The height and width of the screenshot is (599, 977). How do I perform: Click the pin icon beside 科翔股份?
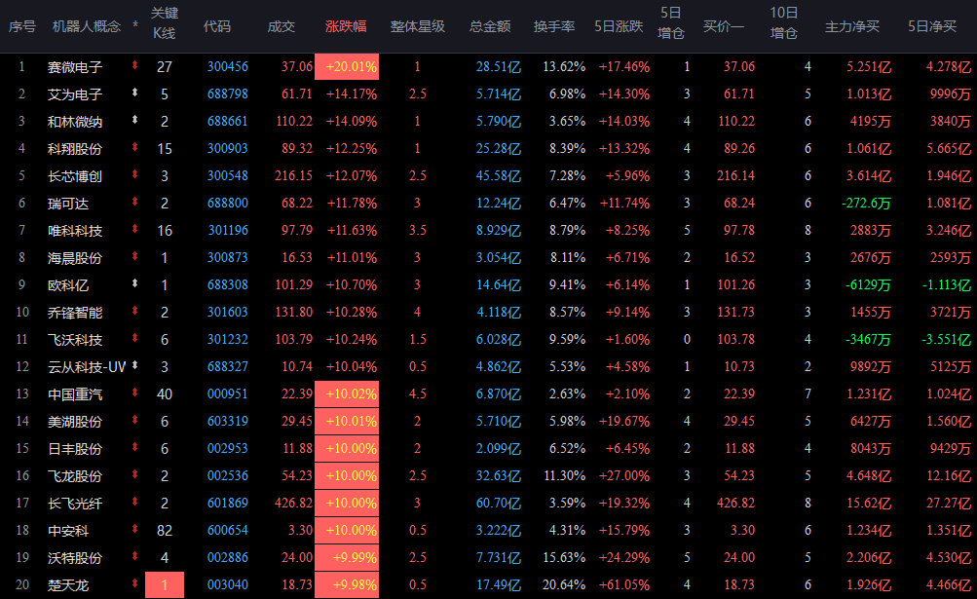(x=134, y=146)
